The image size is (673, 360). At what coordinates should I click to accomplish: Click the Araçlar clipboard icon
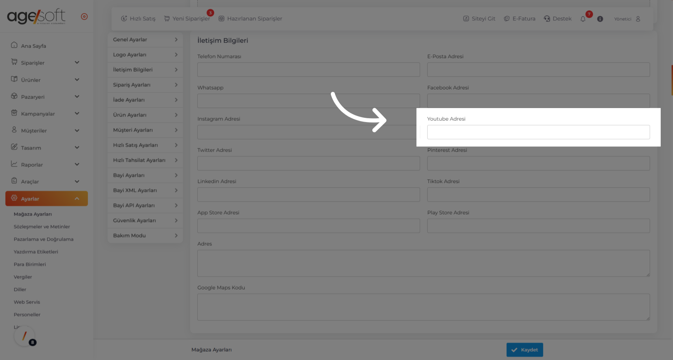[x=14, y=181]
